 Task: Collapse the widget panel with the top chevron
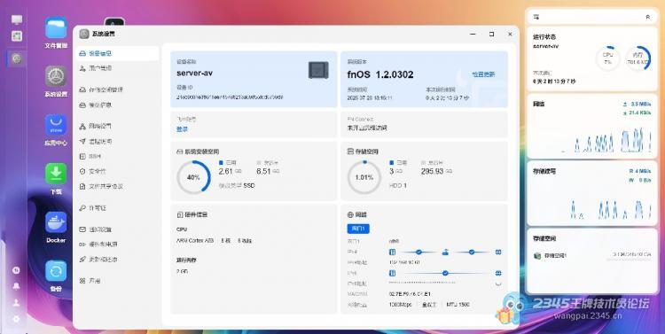pyautogui.click(x=647, y=17)
